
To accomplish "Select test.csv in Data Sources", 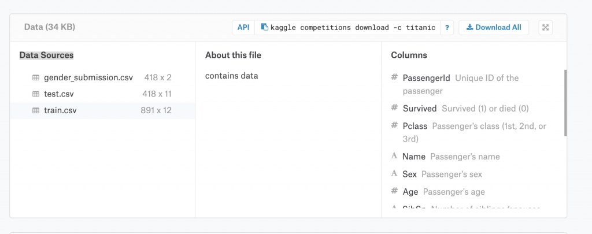I will [x=59, y=94].
